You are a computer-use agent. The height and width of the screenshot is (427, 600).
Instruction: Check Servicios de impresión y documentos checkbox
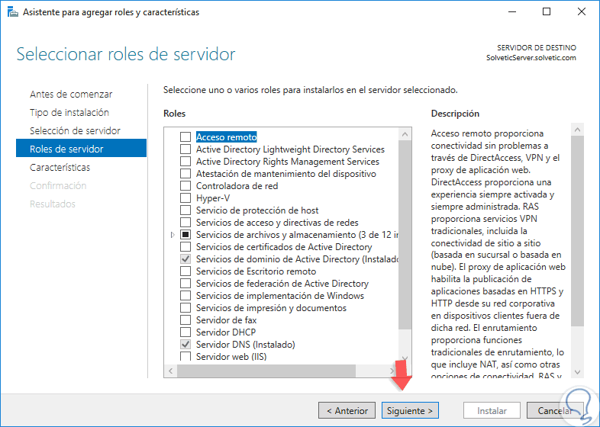(185, 308)
